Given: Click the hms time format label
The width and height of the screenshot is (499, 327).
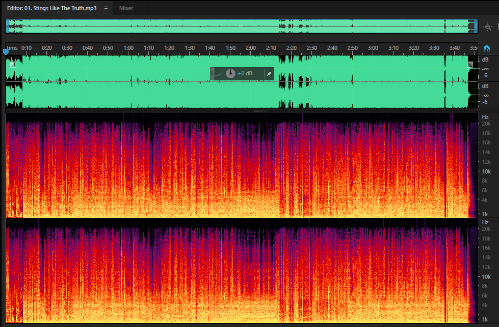Looking at the screenshot, I should point(12,48).
